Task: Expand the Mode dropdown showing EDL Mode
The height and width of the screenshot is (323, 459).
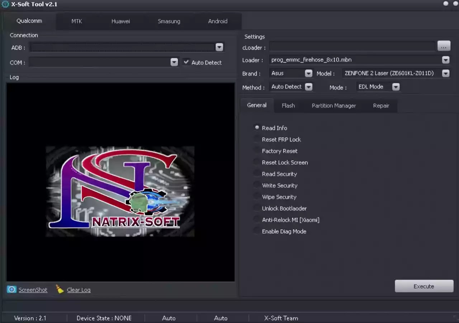Action: (x=396, y=87)
